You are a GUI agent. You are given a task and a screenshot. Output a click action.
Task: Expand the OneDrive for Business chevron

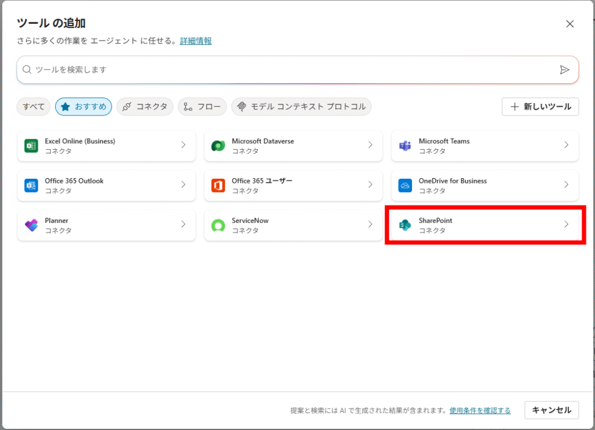coord(566,185)
